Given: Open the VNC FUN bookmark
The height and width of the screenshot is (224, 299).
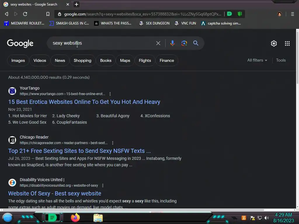Looking at the screenshot, I should [185, 23].
